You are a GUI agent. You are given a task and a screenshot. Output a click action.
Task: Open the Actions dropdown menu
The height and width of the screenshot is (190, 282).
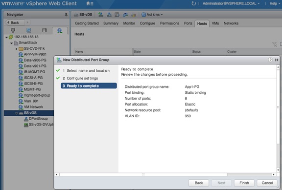tap(152, 15)
